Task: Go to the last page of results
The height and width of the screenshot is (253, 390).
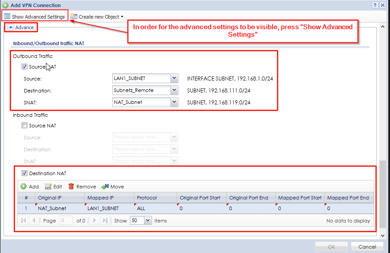Action: point(105,220)
